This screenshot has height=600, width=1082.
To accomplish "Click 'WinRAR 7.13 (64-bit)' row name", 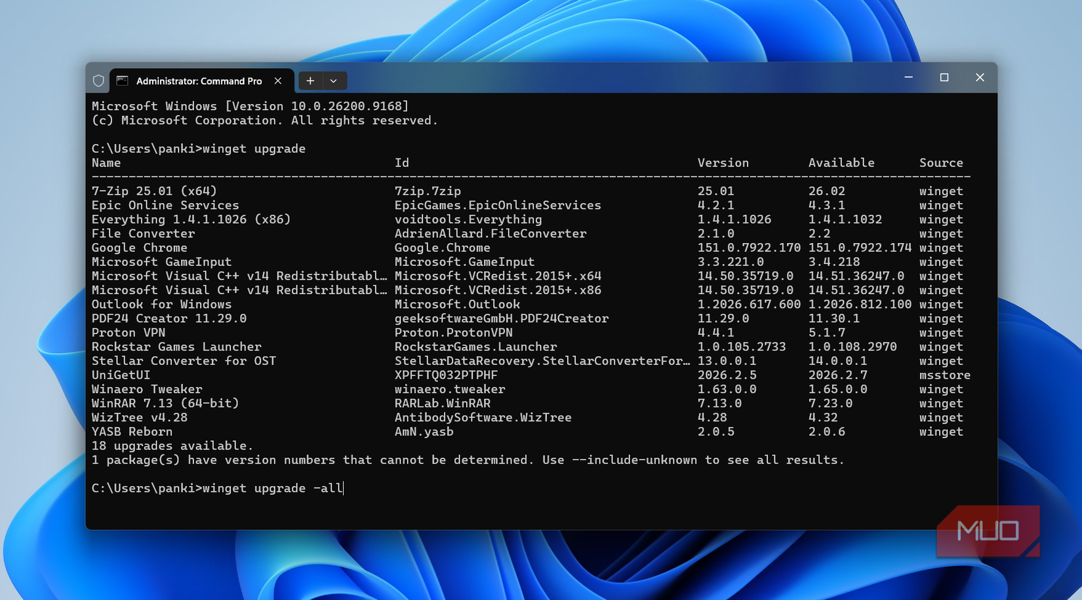I will point(165,403).
